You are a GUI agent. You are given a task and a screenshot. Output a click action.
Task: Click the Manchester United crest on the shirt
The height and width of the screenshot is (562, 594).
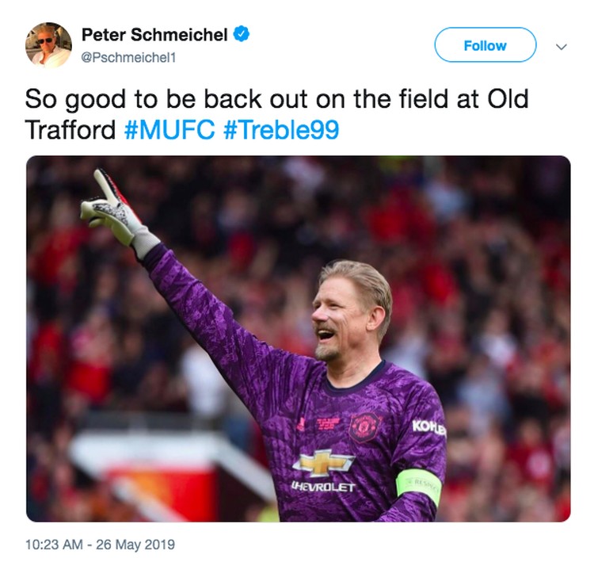coord(364,427)
